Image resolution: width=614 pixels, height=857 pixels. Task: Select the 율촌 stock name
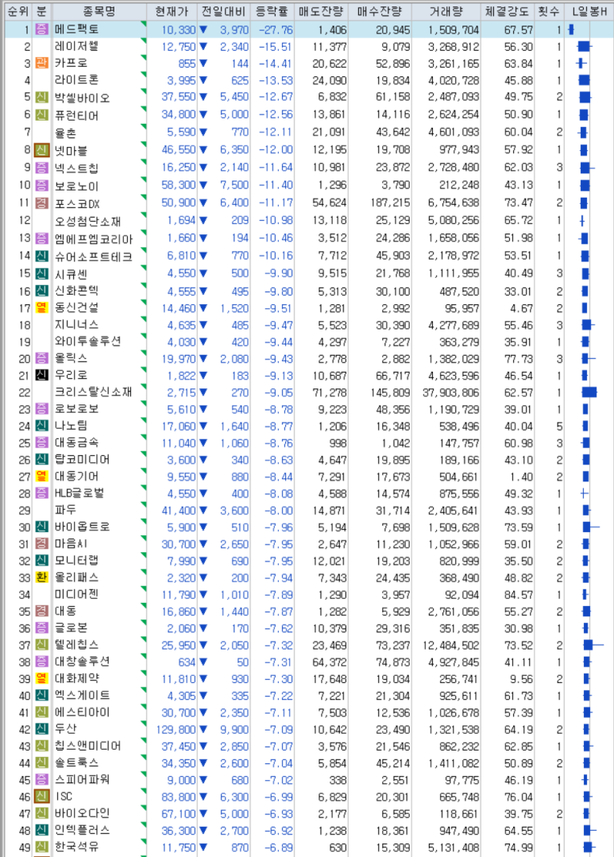[x=66, y=133]
